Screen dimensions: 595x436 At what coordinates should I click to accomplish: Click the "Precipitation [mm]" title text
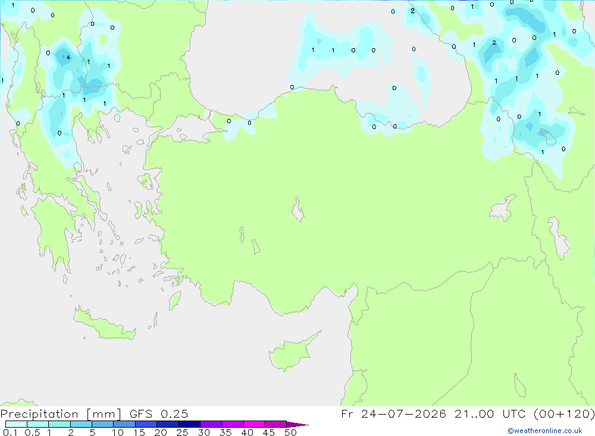[x=61, y=414]
